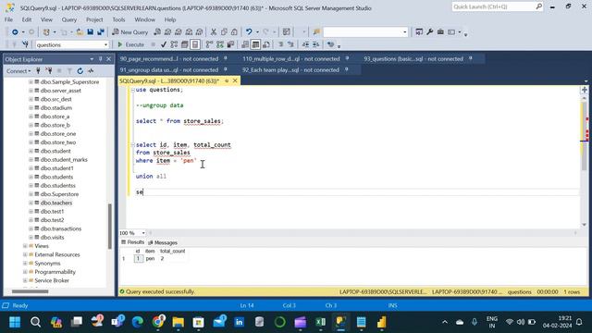Click the Toolbox icon in toolbar
Screen dimensions: 592x333
point(440,32)
